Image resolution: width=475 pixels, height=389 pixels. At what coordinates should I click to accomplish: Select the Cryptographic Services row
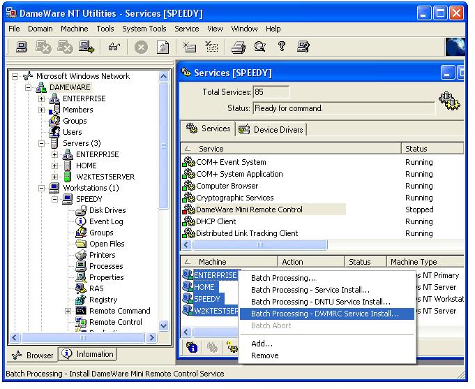coord(323,198)
